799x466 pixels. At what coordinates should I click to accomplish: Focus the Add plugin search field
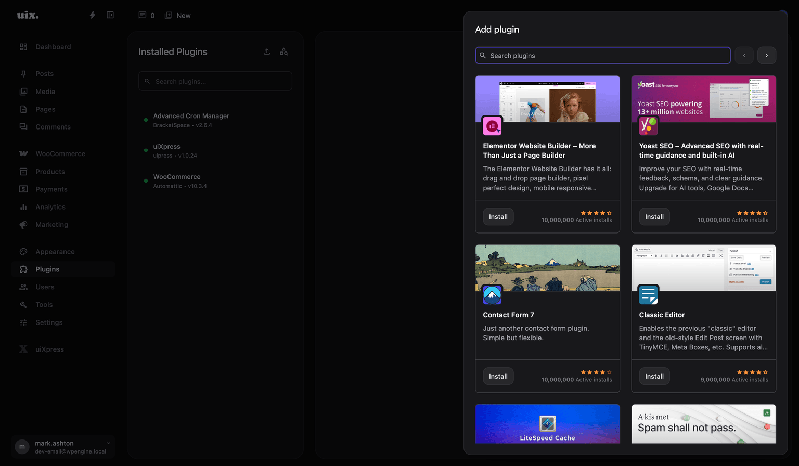(602, 56)
